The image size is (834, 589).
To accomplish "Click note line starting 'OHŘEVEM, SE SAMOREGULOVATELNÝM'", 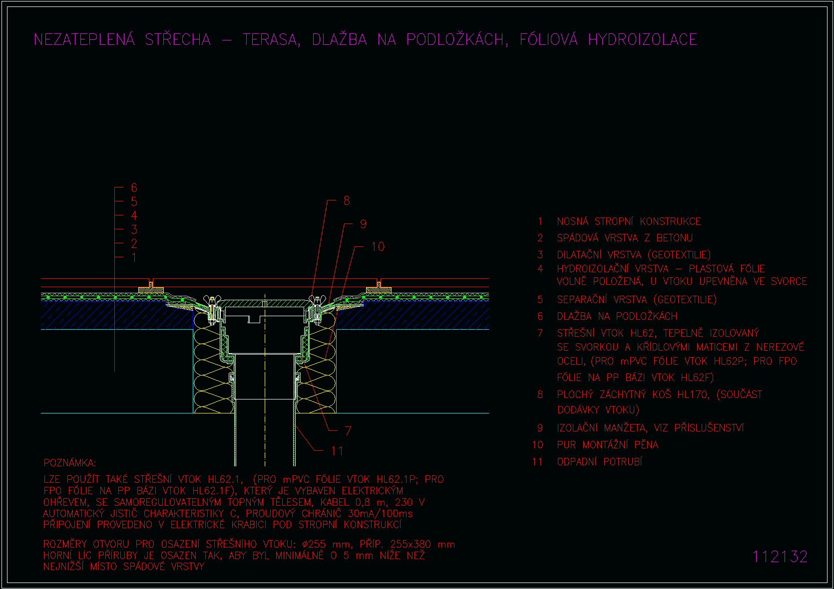I will pos(234,502).
